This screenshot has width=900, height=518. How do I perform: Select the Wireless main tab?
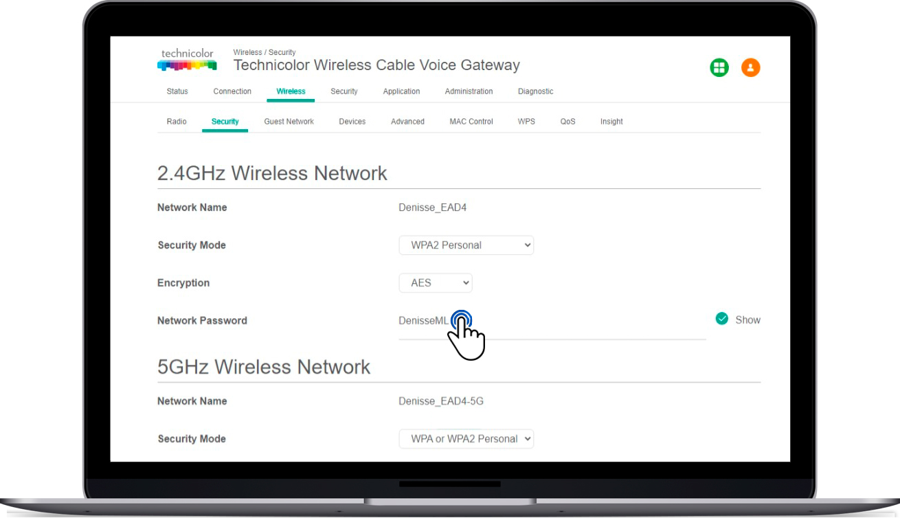pyautogui.click(x=291, y=91)
